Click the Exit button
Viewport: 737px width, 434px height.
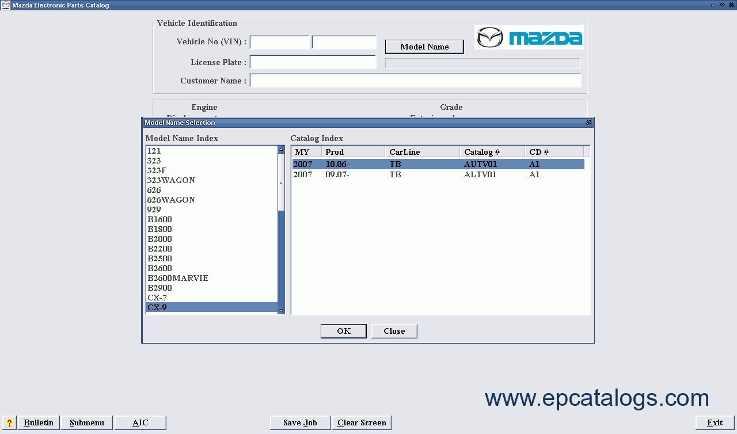pyautogui.click(x=715, y=422)
